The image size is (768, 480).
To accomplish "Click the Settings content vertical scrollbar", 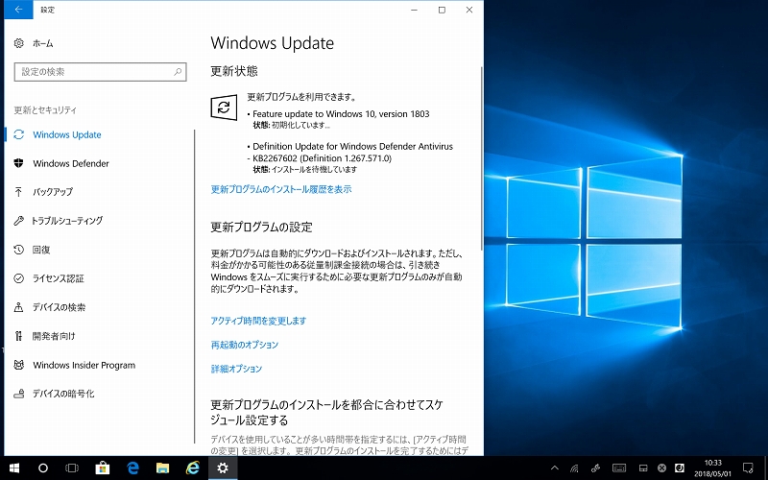I will (482, 159).
